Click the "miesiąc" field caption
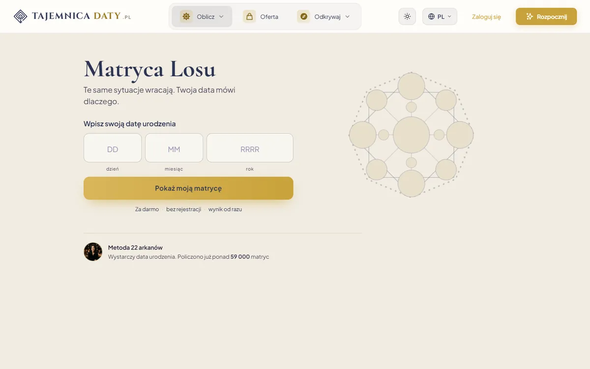This screenshot has width=590, height=369. [174, 169]
